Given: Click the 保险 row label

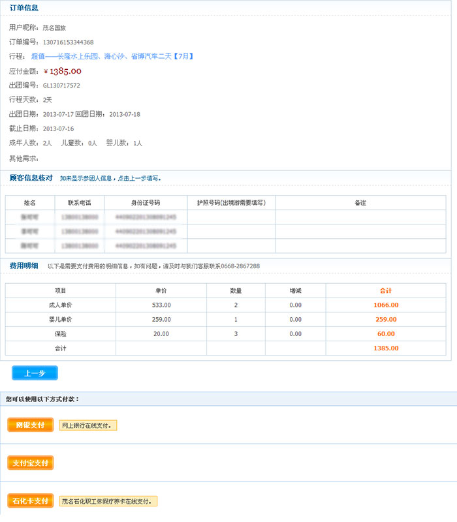Looking at the screenshot, I should (60, 333).
